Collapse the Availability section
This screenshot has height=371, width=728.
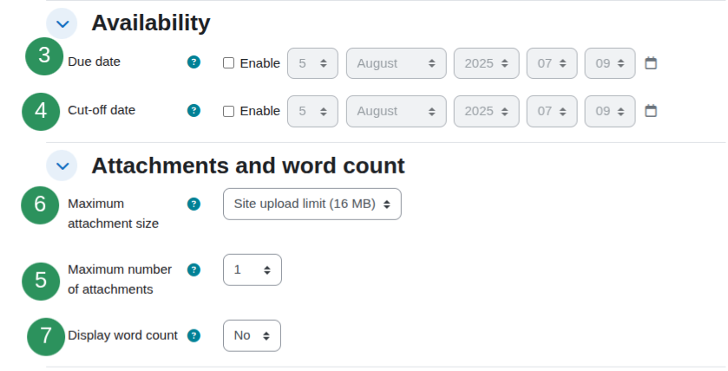tap(62, 23)
